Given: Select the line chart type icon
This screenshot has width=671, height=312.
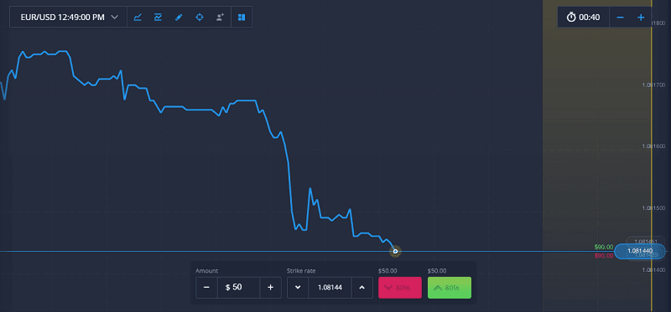Looking at the screenshot, I should [x=138, y=17].
